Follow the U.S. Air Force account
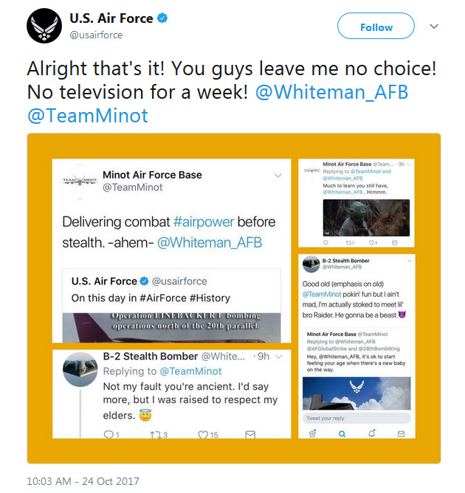Screen dimensions: 465x493 pos(376,26)
